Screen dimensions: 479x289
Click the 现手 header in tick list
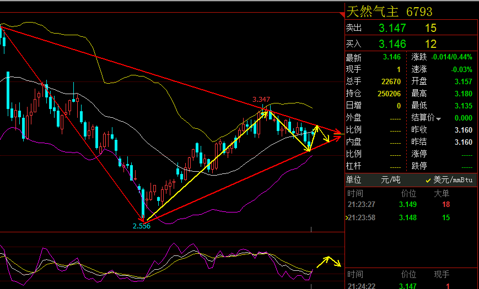(442, 274)
